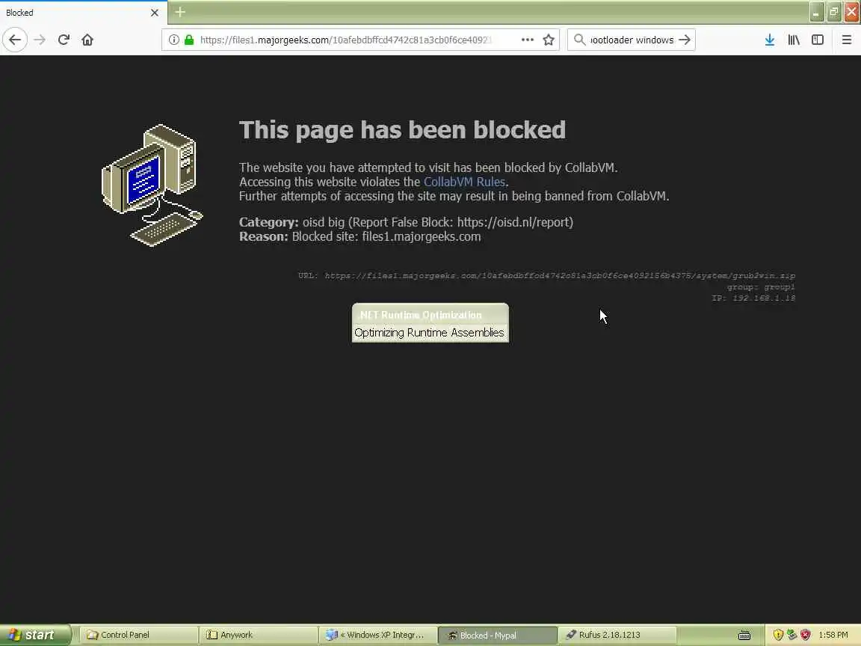
Task: Toggle the sidebar view icon
Action: [x=818, y=40]
